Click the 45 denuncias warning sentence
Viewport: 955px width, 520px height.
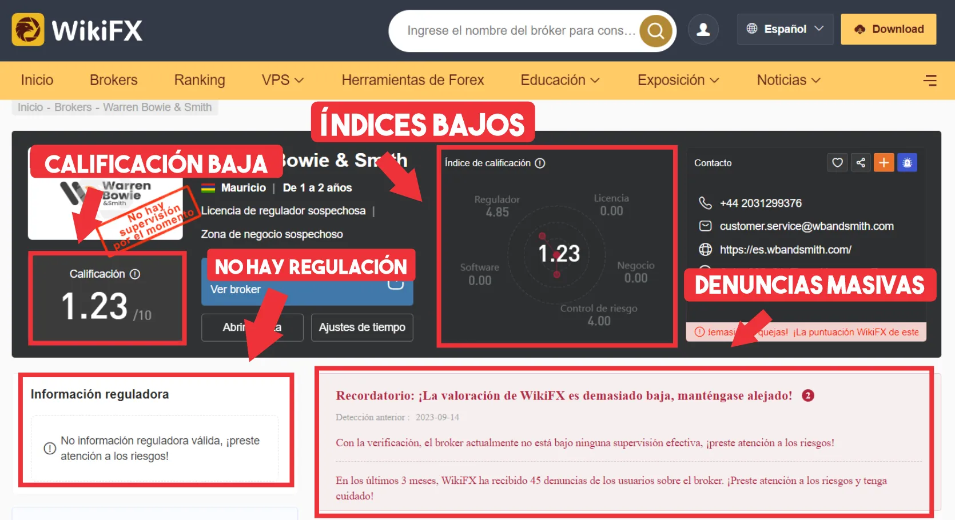click(611, 488)
